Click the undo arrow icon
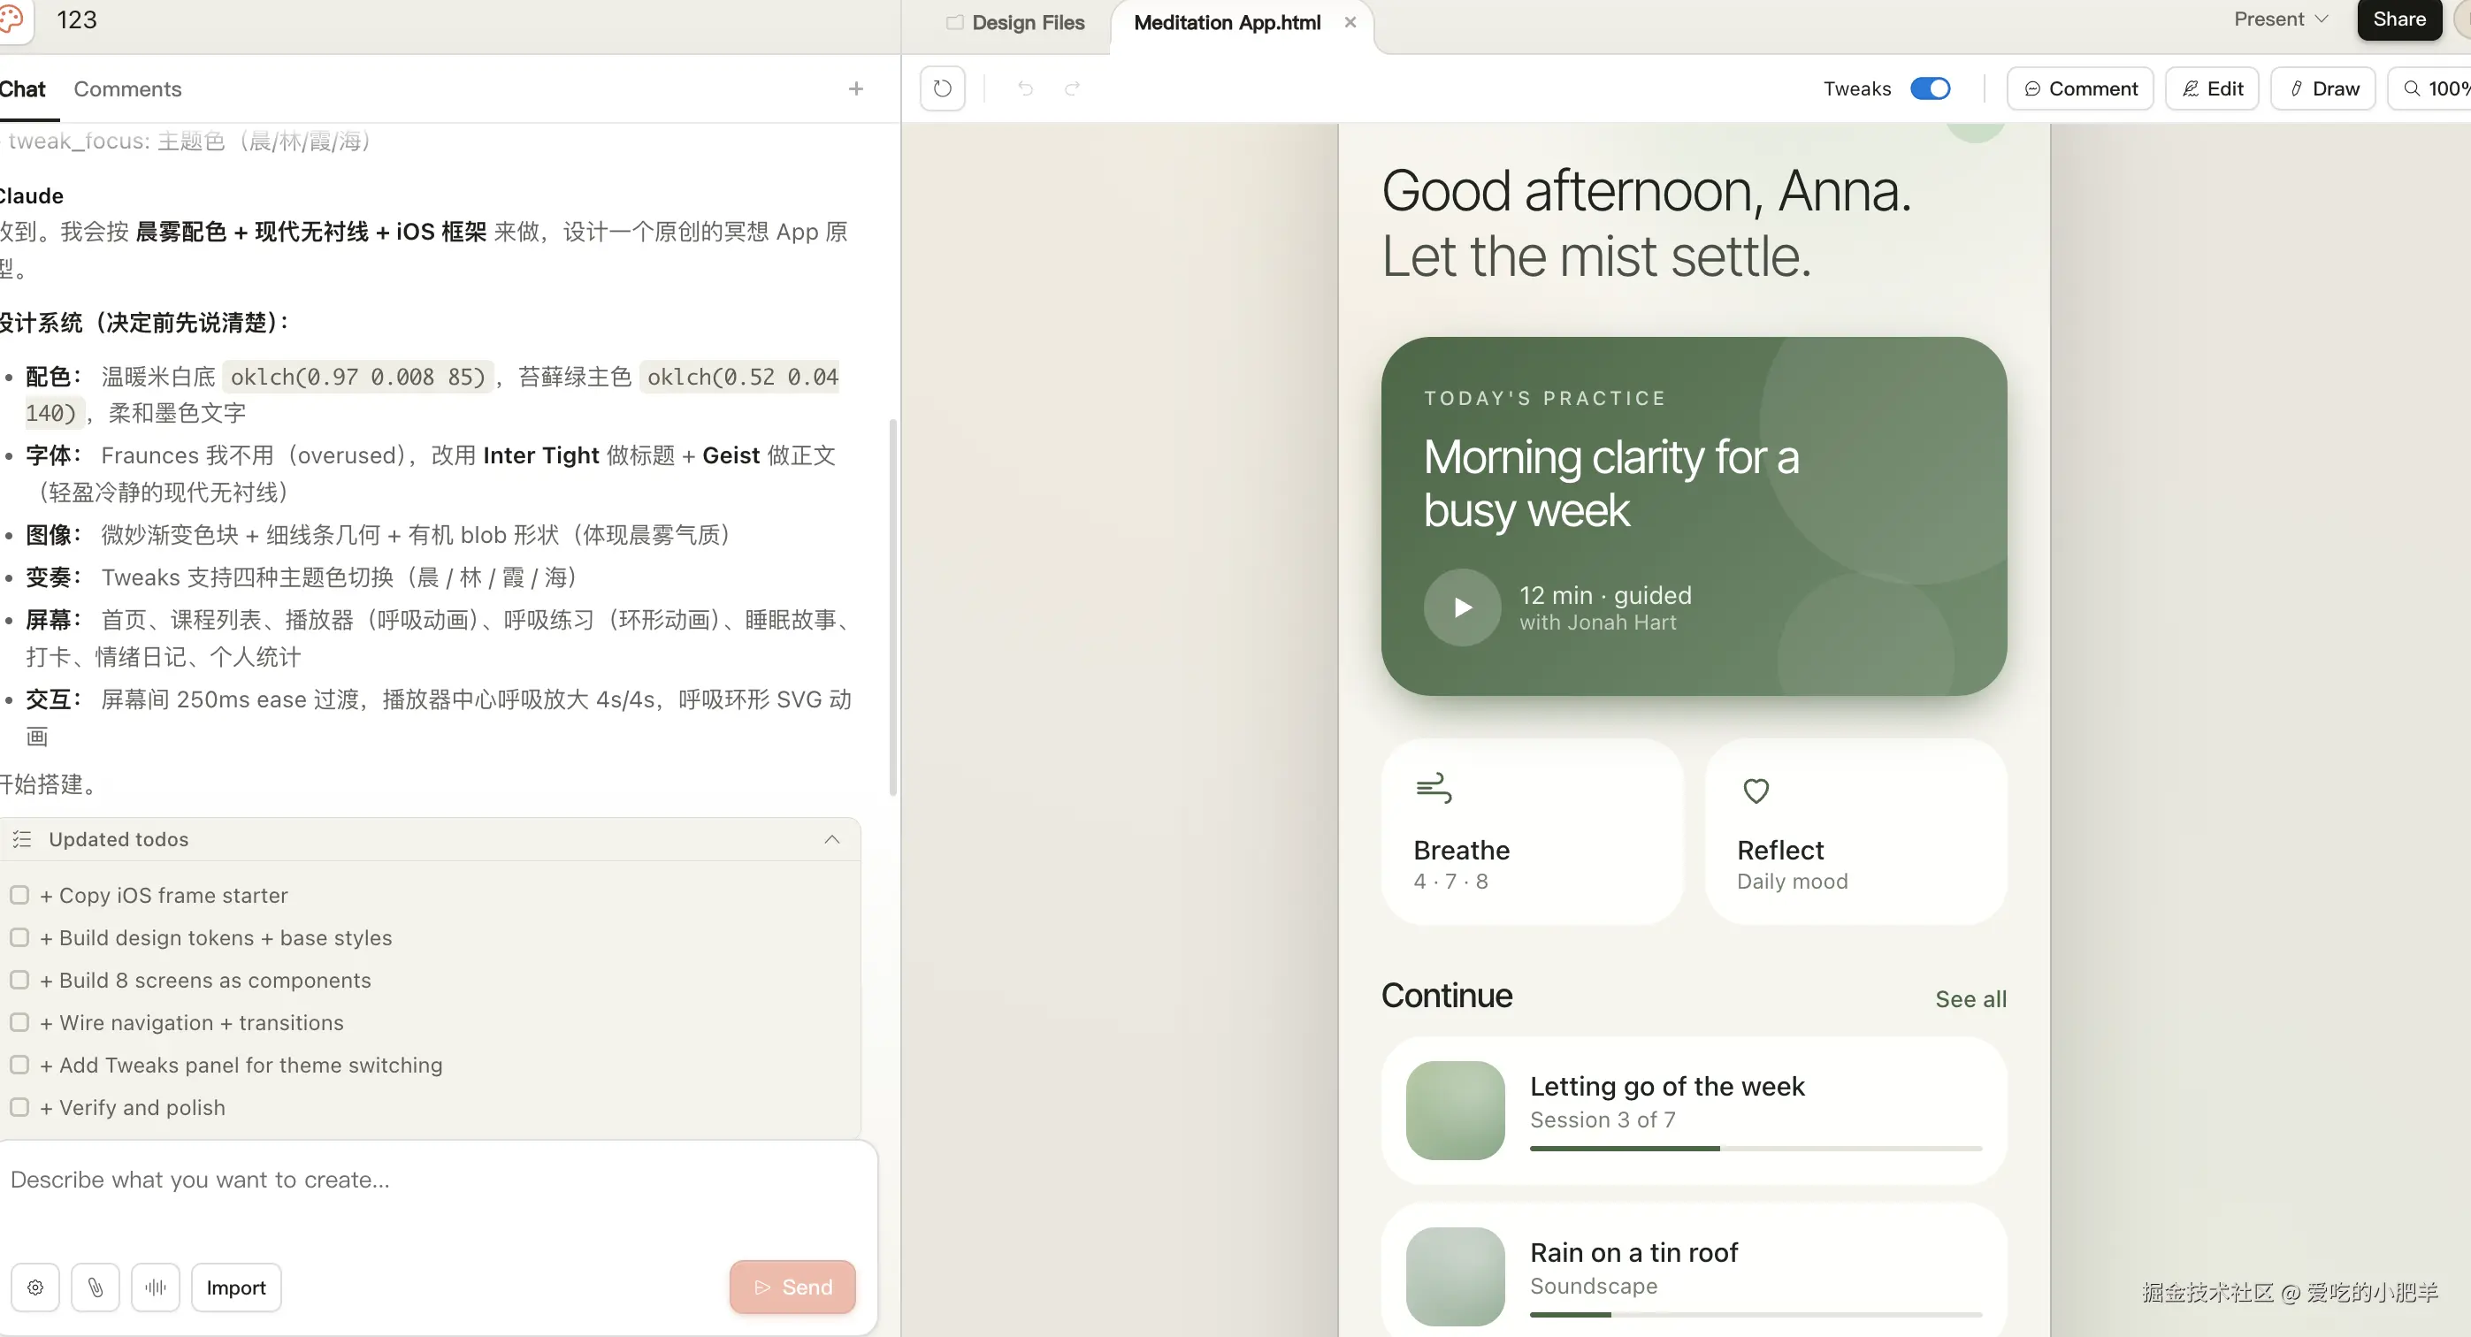This screenshot has width=2471, height=1337. pyautogui.click(x=1025, y=88)
